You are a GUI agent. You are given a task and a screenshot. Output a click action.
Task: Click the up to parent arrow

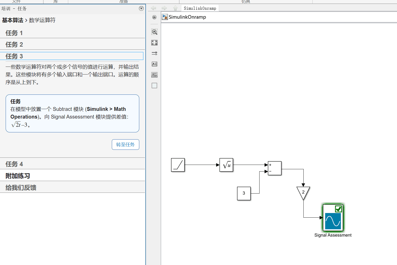click(175, 8)
